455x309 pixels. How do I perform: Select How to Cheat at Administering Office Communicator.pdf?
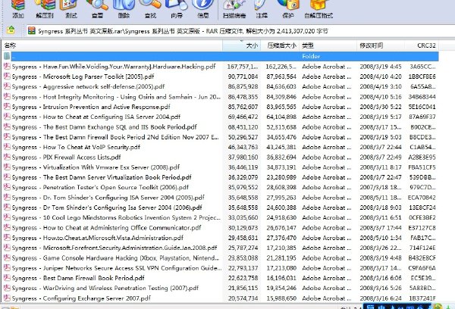[x=220, y=227]
